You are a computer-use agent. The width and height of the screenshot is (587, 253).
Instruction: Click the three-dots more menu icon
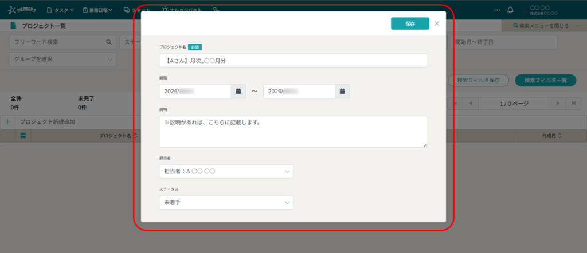point(497,10)
